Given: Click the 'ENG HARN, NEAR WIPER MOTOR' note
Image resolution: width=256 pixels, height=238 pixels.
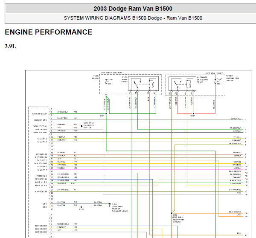Looking at the screenshot, I should click(178, 220).
